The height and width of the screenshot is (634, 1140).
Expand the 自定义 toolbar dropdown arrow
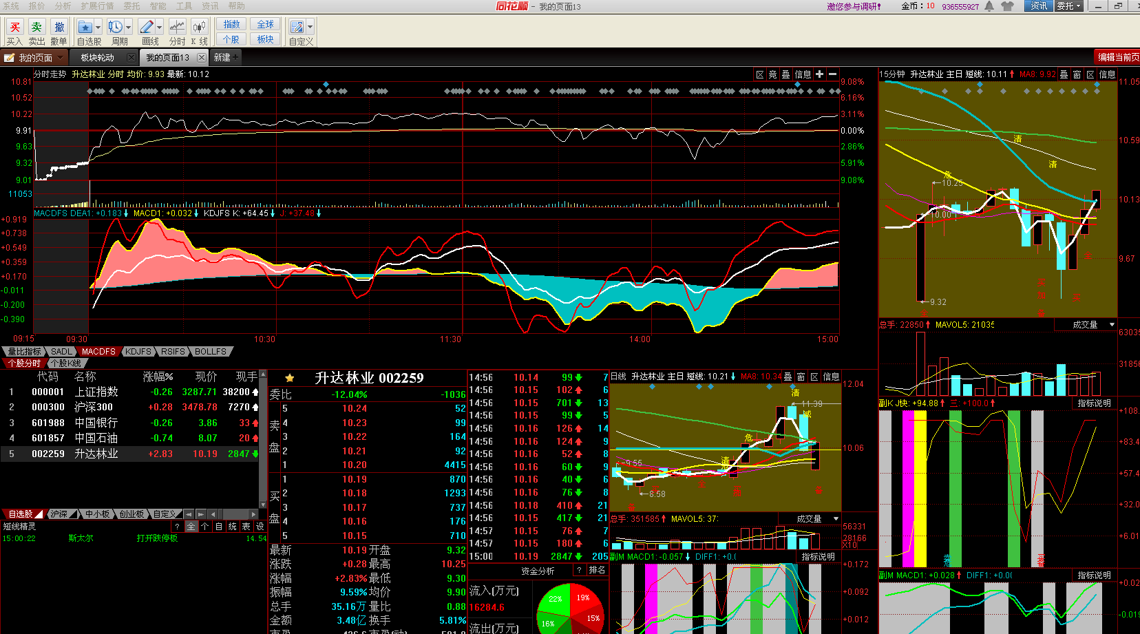click(x=310, y=27)
